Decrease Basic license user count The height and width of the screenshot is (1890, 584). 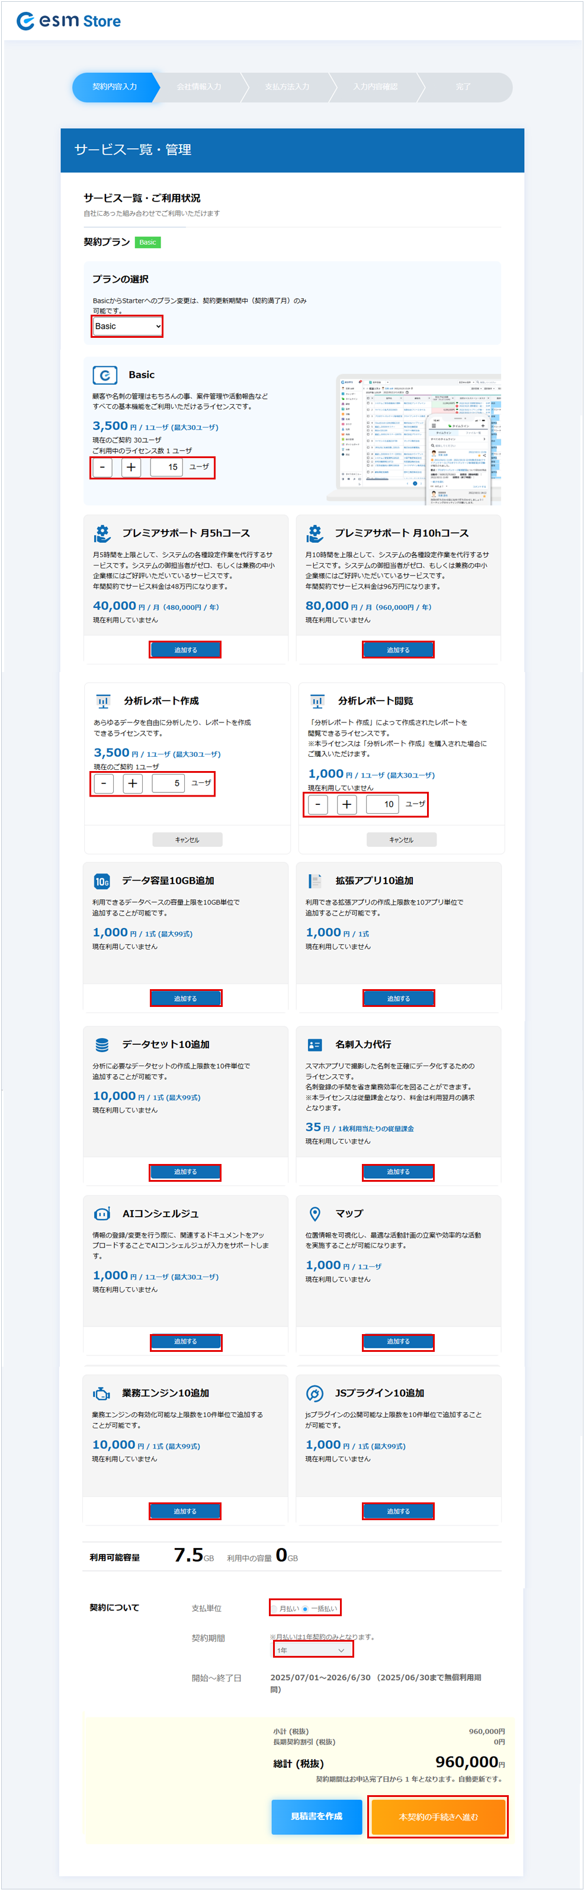coord(102,468)
